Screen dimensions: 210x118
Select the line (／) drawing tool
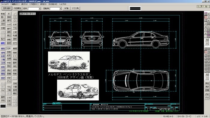click(x=15, y=14)
